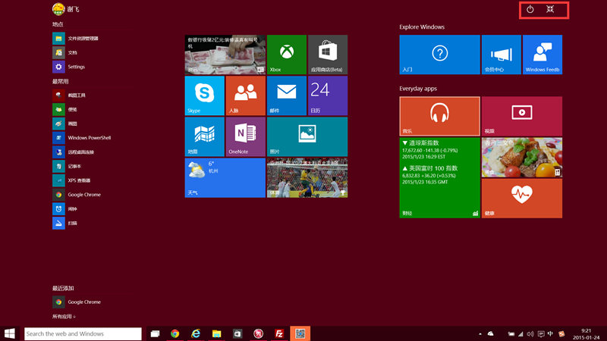The image size is (607, 341).
Task: Launch the Windows Feedback tile
Action: click(x=543, y=55)
